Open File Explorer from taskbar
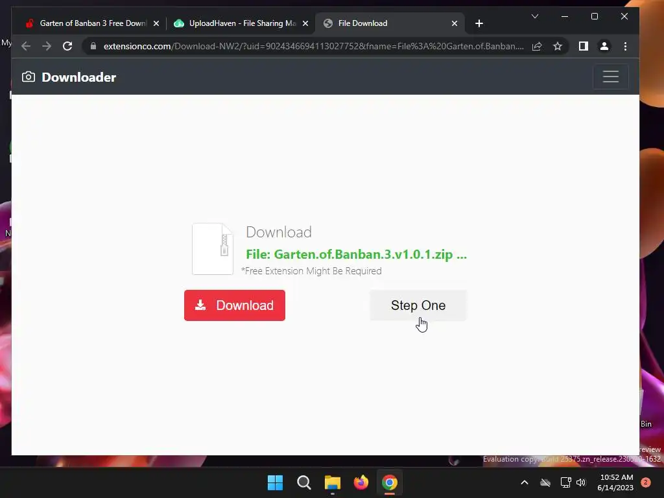The width and height of the screenshot is (664, 498). (333, 482)
